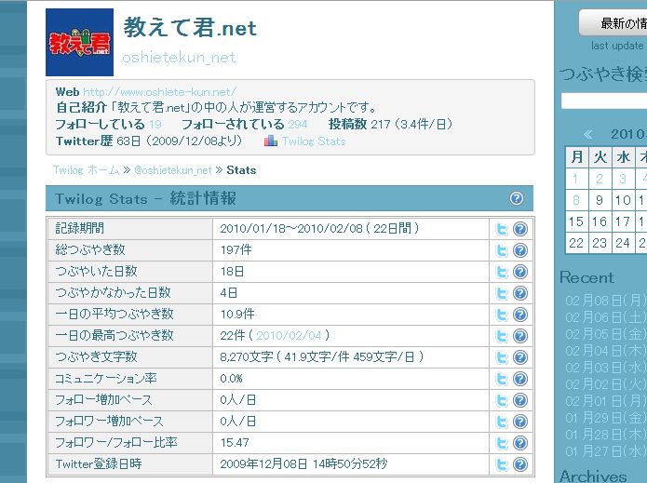Select calendar day 8
Image resolution: width=647 pixels, height=483 pixels.
[x=575, y=200]
